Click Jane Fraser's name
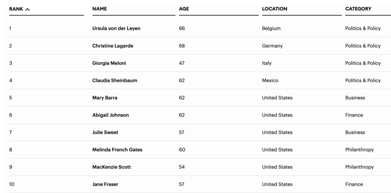The image size is (391, 193). coord(106,184)
